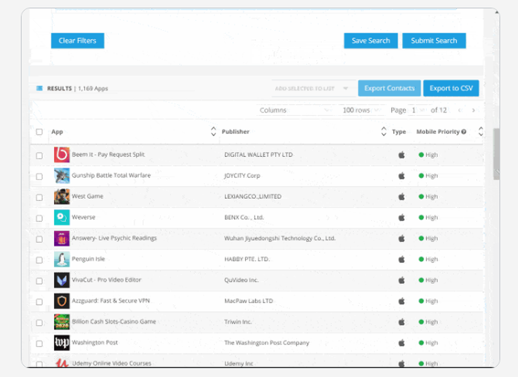518x377 pixels.
Task: Click the Apple type icon for Washington Post
Action: [401, 343]
